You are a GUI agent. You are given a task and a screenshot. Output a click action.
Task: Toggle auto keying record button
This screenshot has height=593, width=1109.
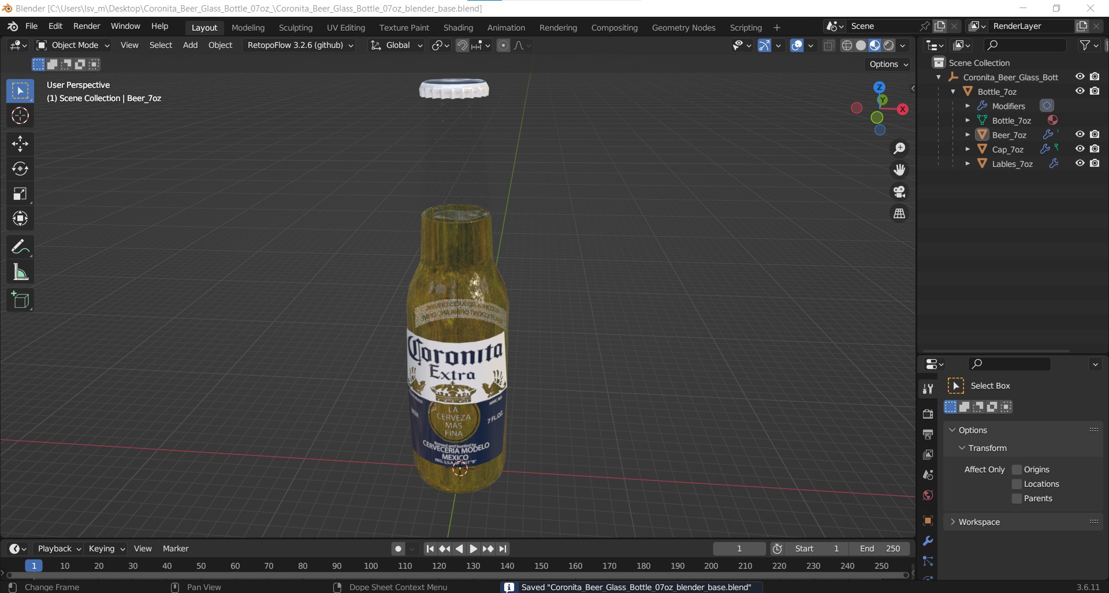click(398, 549)
